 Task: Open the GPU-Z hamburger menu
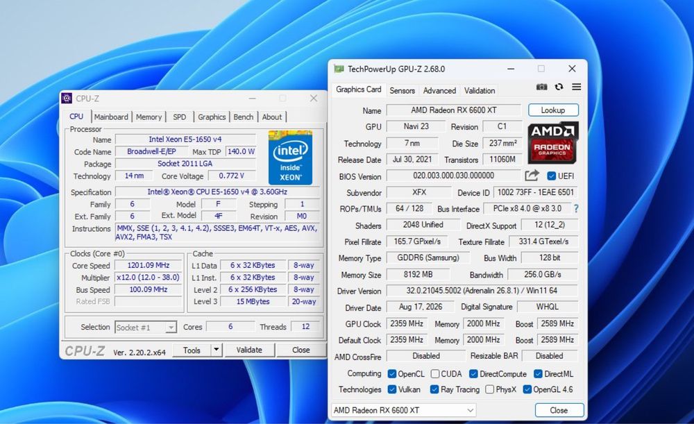click(x=576, y=87)
